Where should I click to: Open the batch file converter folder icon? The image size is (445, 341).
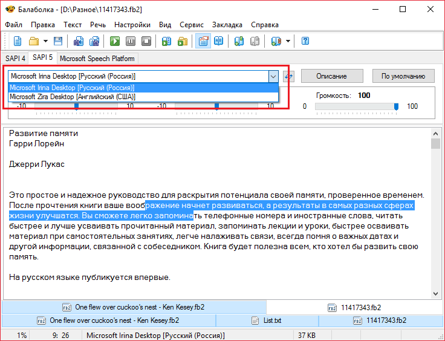coord(183,41)
